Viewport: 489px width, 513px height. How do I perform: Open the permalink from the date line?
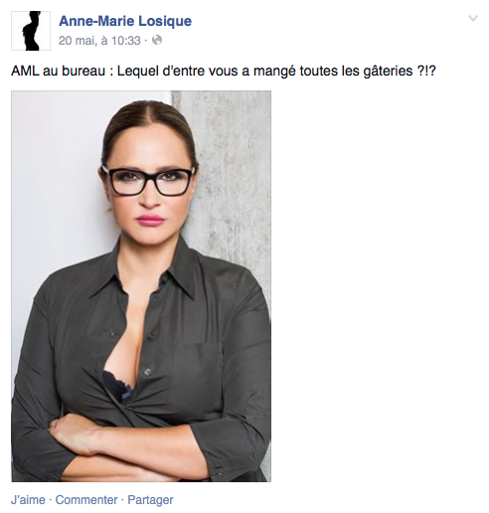tap(99, 41)
